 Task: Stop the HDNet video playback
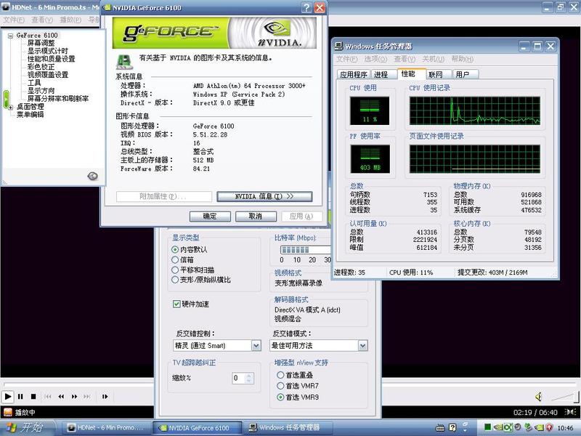(33, 397)
